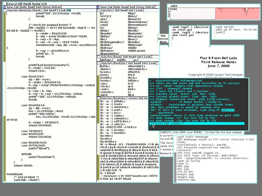Click Snarf in the right column tag
This screenshot has width=262, height=196.
(125, 7)
